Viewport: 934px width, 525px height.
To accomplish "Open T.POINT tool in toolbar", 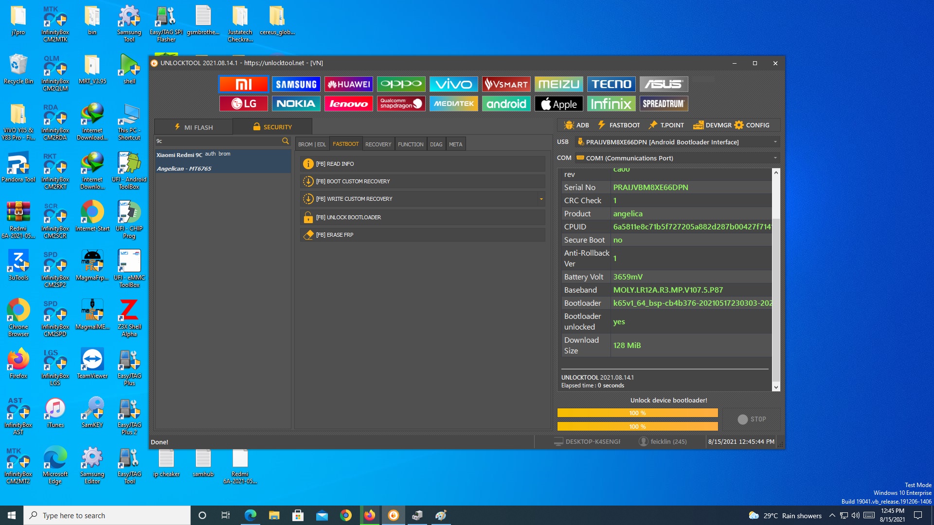I will tap(666, 125).
